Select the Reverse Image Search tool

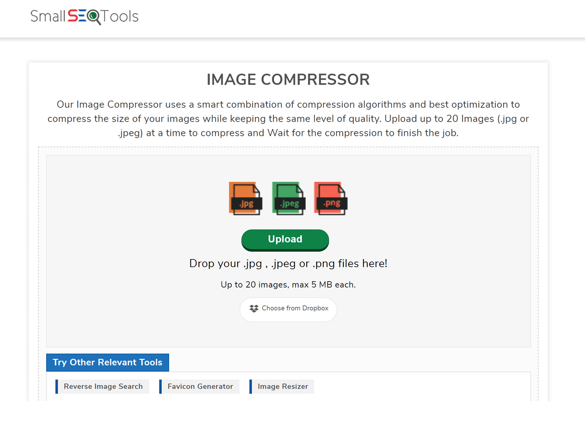pos(103,386)
